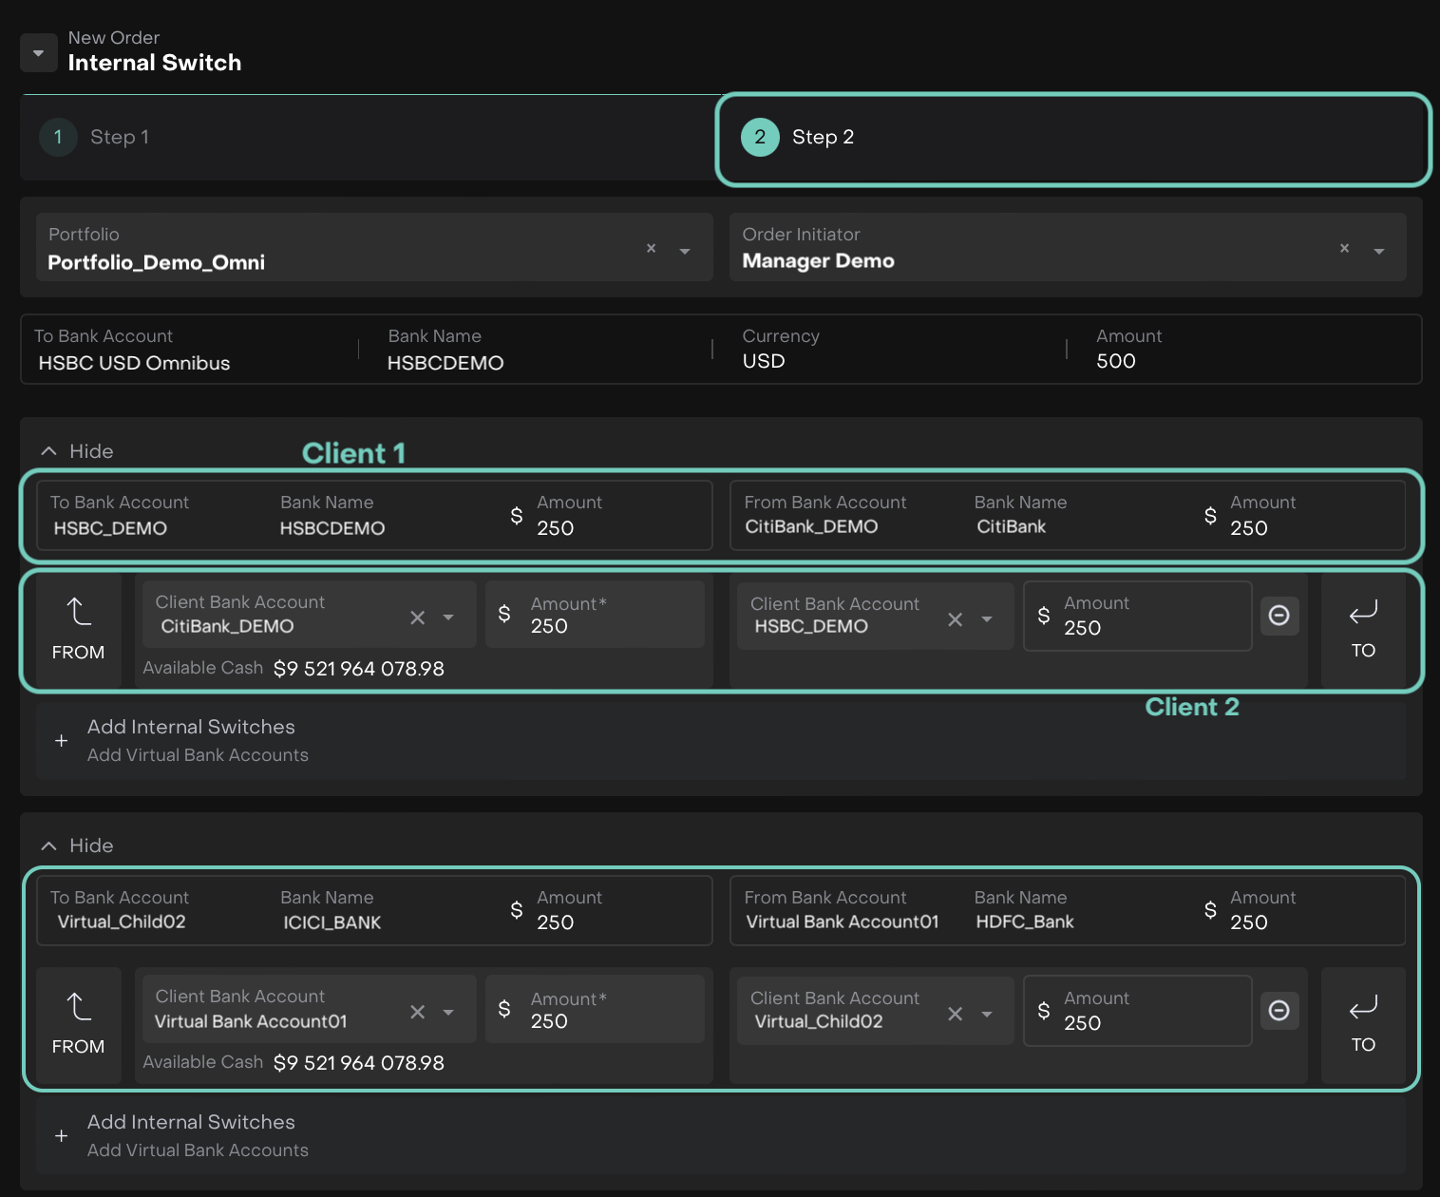Open the Portfolio dropdown
1440x1197 pixels.
[685, 251]
